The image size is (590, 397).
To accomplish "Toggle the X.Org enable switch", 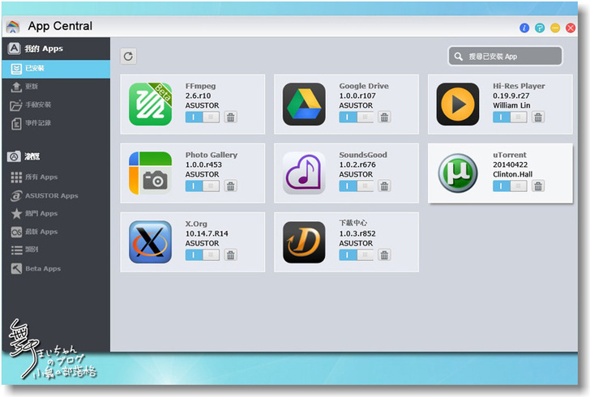I will point(202,254).
